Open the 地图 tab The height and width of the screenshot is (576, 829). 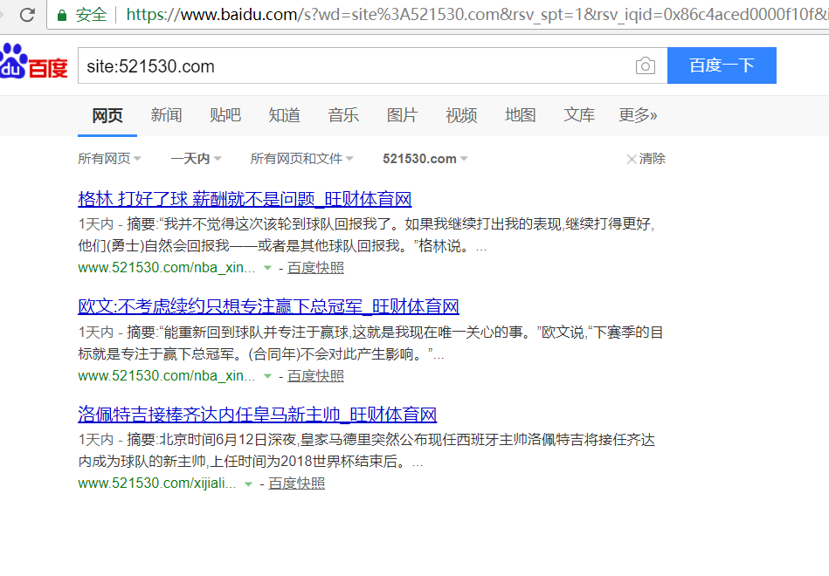tap(520, 115)
